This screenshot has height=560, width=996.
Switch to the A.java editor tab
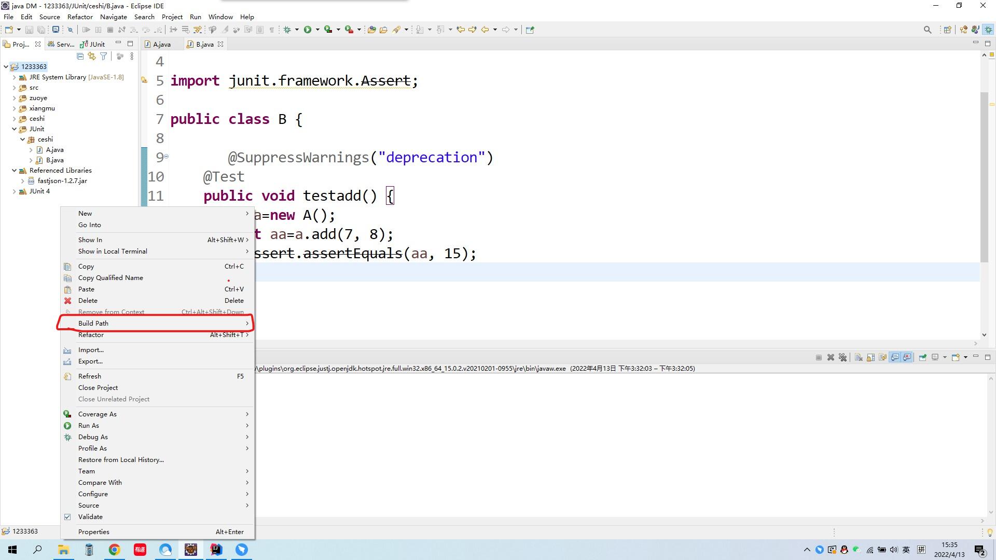[x=162, y=44]
